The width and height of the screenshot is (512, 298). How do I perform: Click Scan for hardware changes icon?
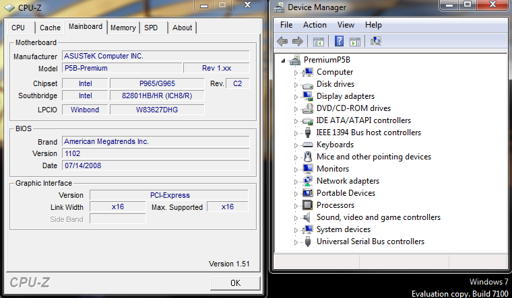[376, 41]
